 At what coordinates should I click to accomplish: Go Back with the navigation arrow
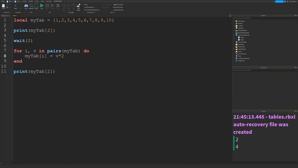(15, 6)
